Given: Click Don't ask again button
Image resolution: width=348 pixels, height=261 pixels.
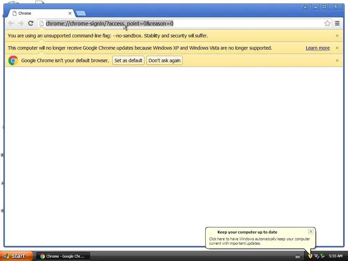Looking at the screenshot, I should point(164,60).
